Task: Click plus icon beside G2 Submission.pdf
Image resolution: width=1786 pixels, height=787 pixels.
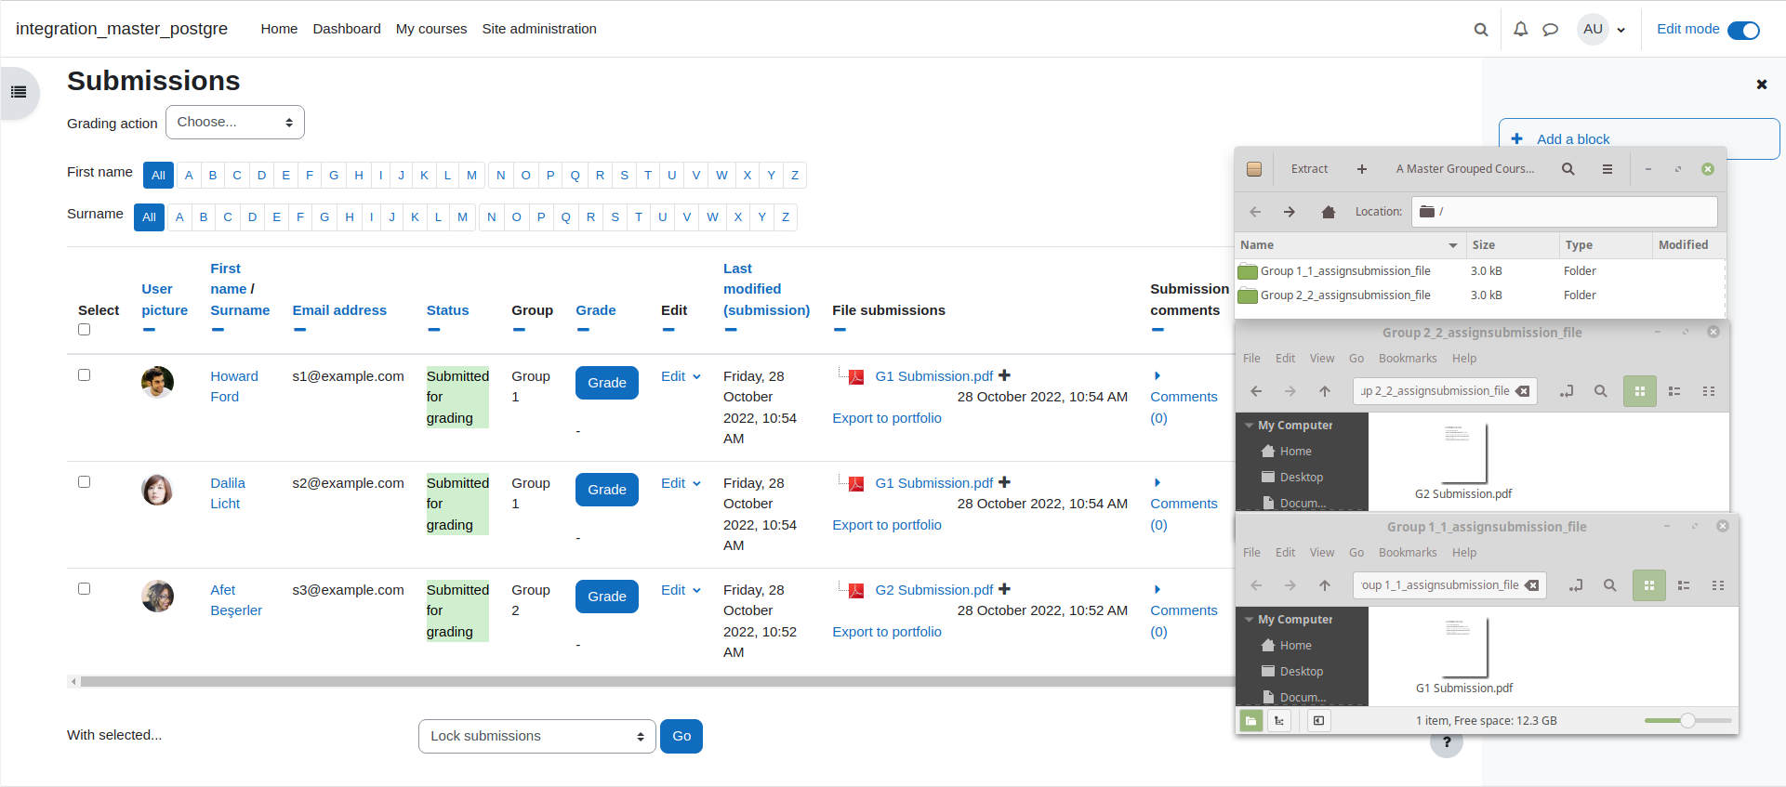Action: tap(1004, 589)
